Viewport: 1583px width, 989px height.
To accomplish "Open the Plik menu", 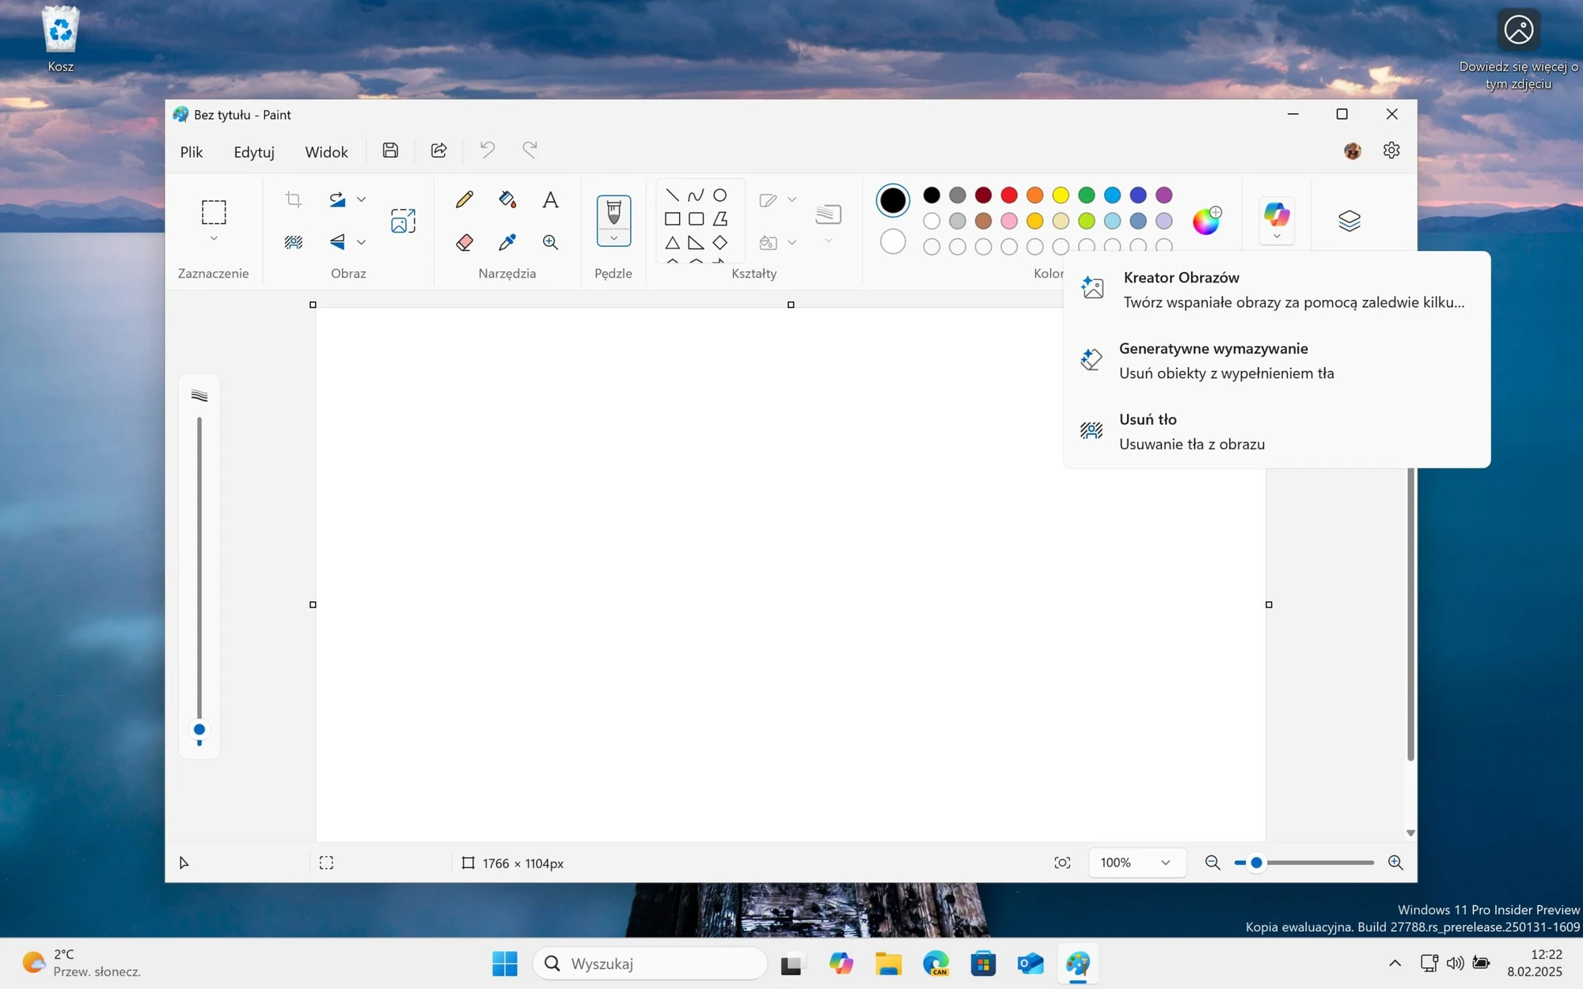I will [192, 152].
